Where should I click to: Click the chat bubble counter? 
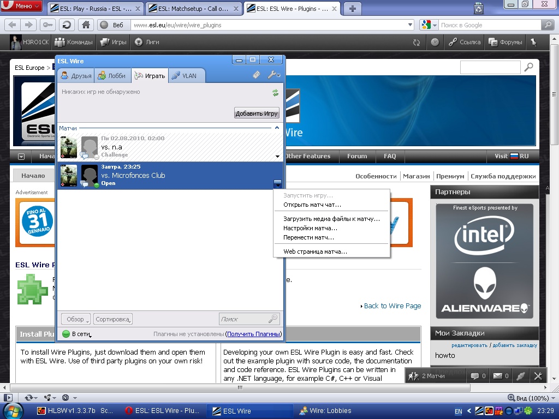(478, 376)
